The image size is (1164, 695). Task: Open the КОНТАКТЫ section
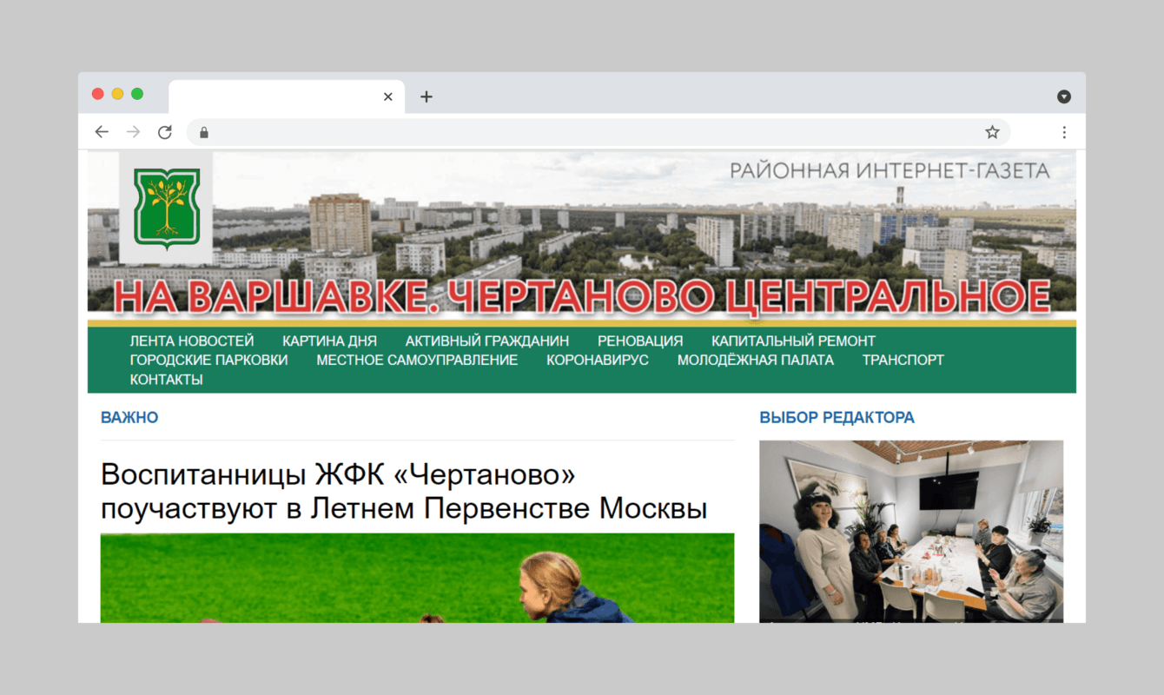166,379
